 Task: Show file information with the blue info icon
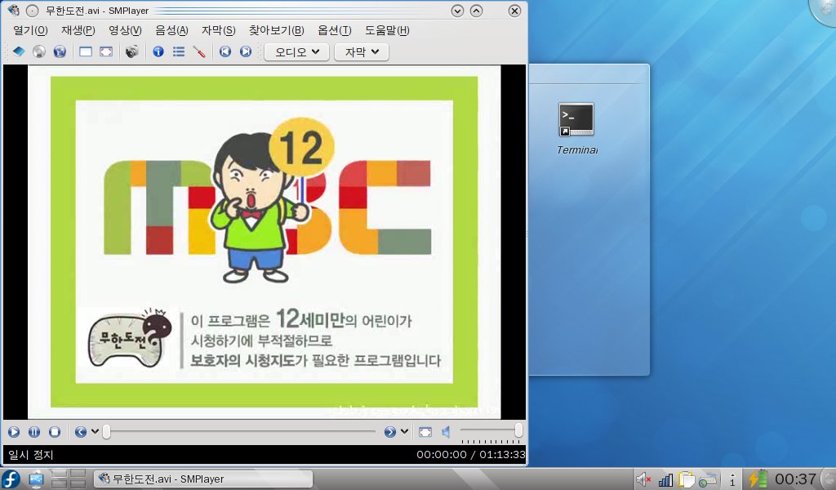(x=158, y=51)
